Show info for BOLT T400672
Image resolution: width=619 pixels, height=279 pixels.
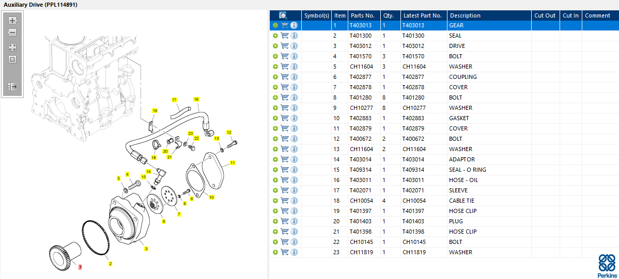[294, 139]
